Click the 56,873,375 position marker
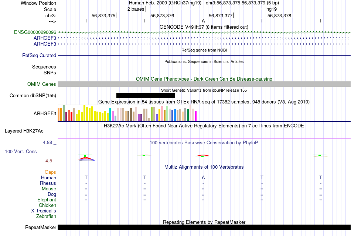 (103, 15)
